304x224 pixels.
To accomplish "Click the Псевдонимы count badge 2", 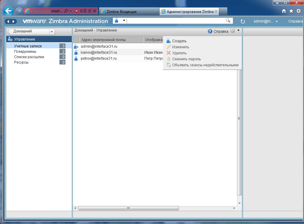I will 62,51.
